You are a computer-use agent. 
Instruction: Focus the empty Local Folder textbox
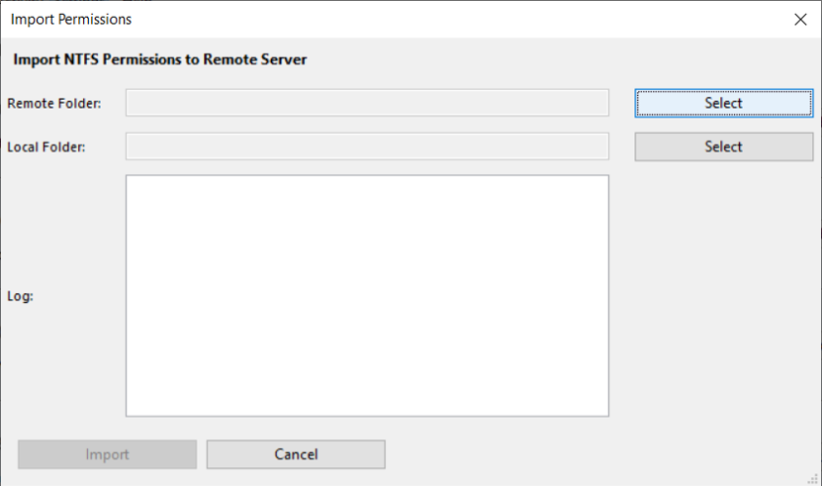click(367, 146)
